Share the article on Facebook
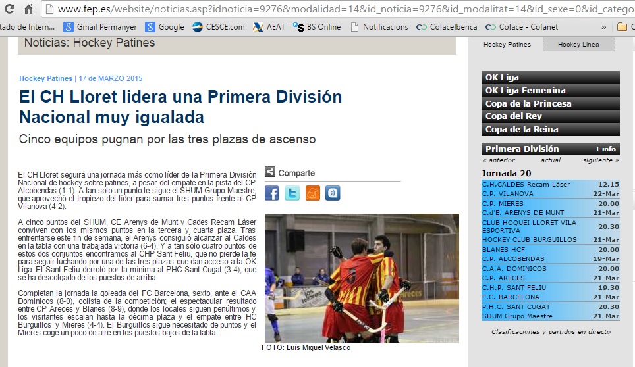Image resolution: width=635 pixels, height=367 pixels. pos(272,193)
